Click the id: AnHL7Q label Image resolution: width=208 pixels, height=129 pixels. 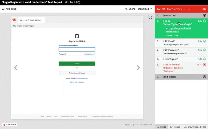pos(73,2)
